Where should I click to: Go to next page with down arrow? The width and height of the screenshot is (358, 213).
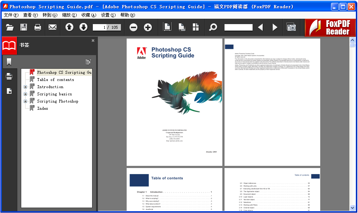pos(83,27)
